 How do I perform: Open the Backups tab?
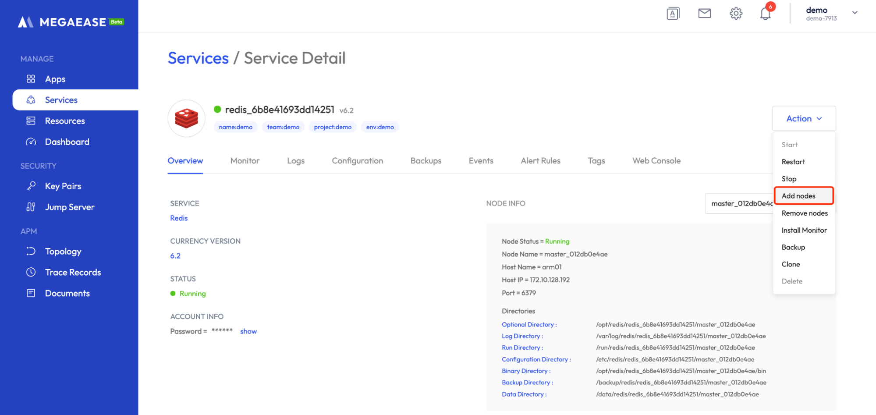[426, 161]
